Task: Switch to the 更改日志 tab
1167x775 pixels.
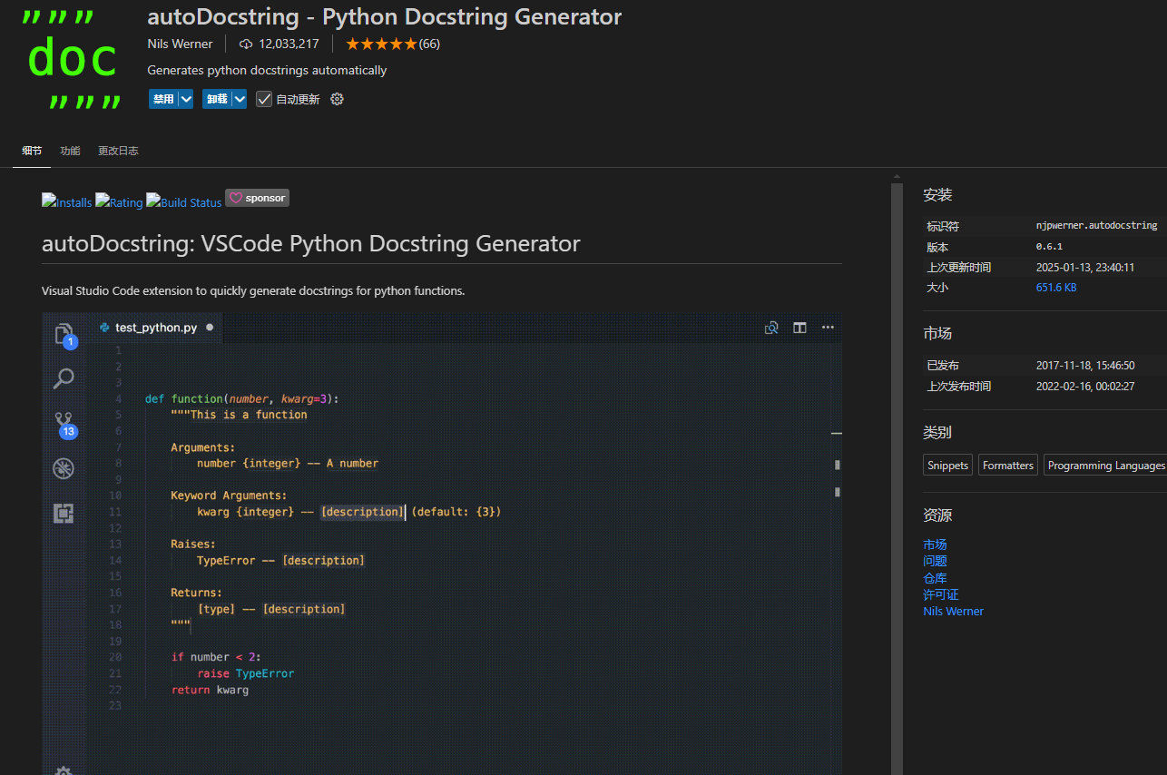Action: click(x=118, y=151)
